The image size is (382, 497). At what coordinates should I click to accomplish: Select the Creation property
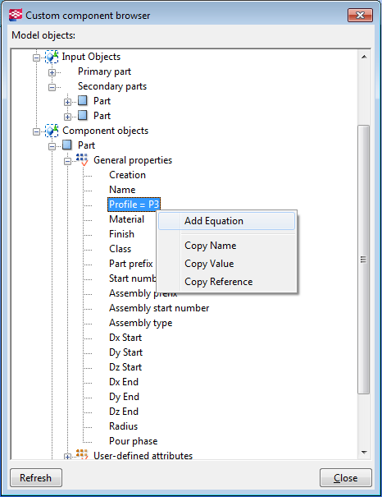(x=127, y=175)
